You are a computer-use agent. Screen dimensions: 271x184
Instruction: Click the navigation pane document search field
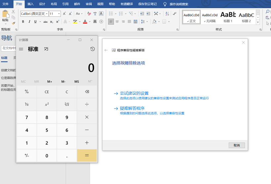click(8, 48)
